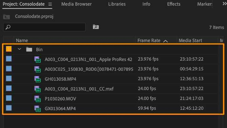Switch to the Media Browser tab
The width and height of the screenshot is (227, 128).
(76, 4)
